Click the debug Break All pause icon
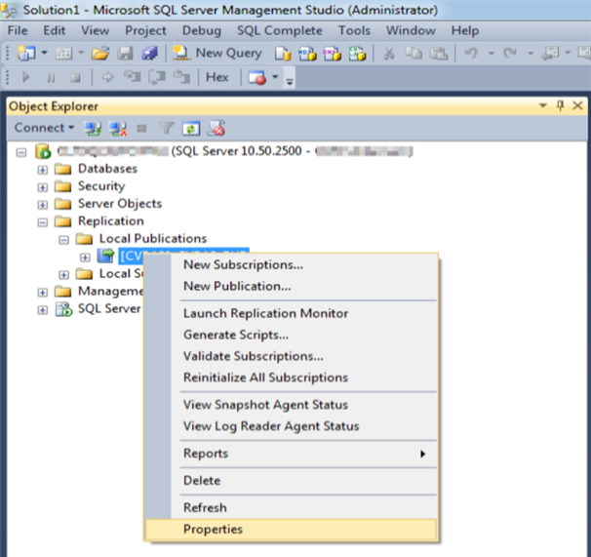 point(50,78)
